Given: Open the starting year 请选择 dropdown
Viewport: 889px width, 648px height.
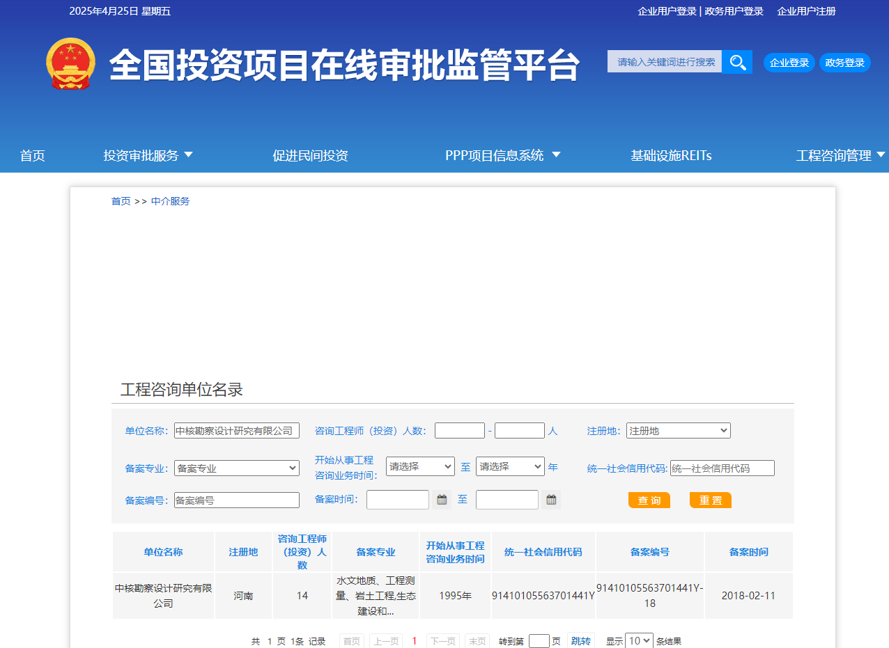Looking at the screenshot, I should click(x=419, y=466).
